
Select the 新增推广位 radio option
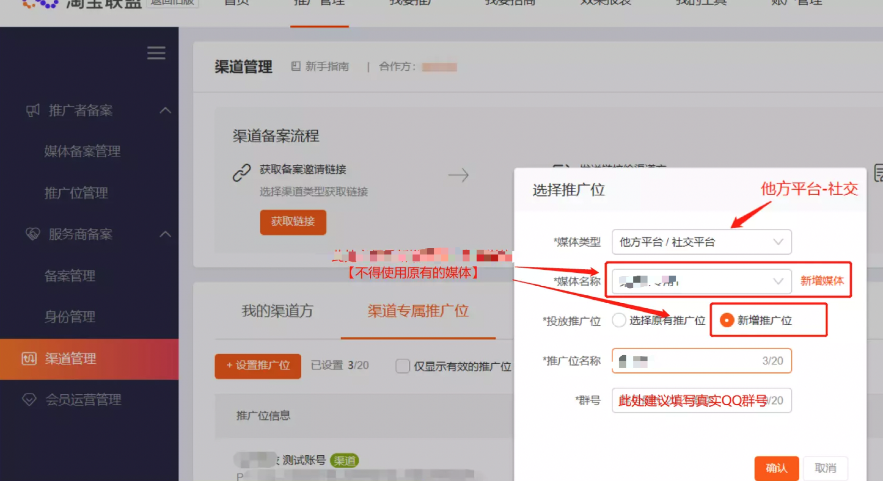coord(727,320)
